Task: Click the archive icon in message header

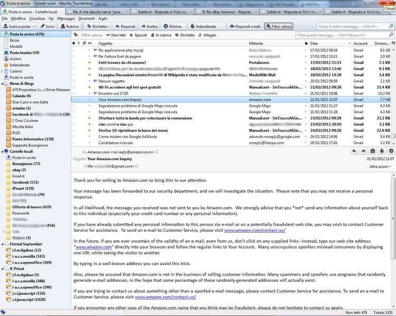Action: (x=373, y=151)
